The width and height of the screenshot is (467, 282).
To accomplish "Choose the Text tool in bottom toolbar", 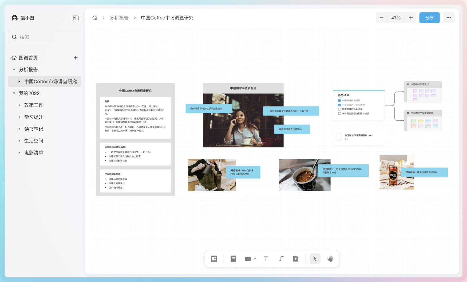I will pos(266,259).
